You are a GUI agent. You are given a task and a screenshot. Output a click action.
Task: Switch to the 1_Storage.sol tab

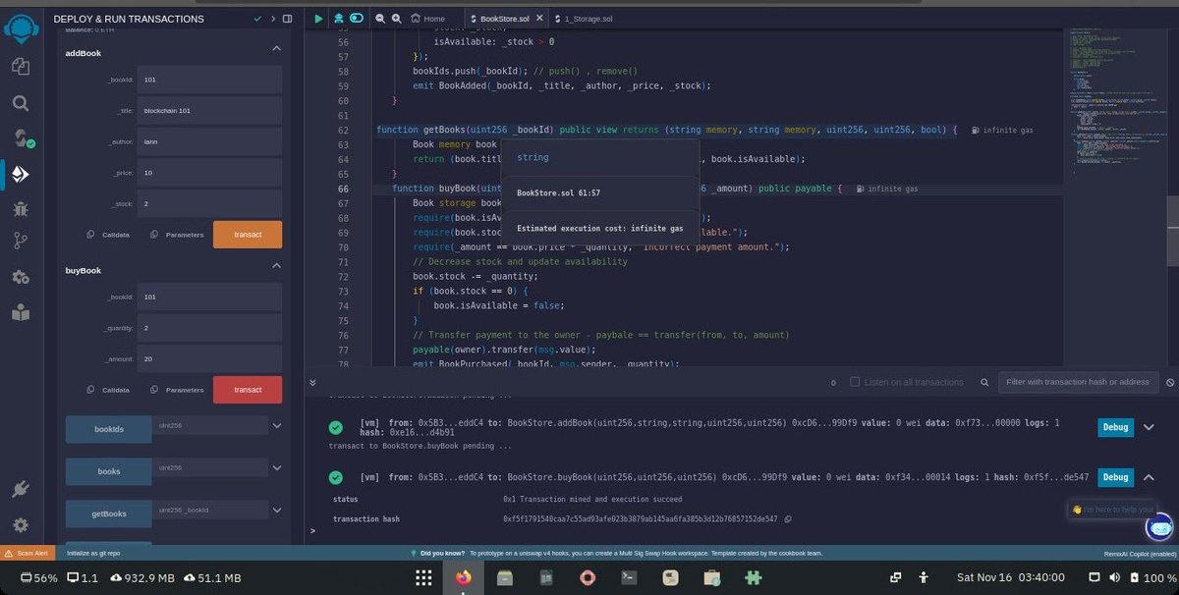pyautogui.click(x=586, y=19)
